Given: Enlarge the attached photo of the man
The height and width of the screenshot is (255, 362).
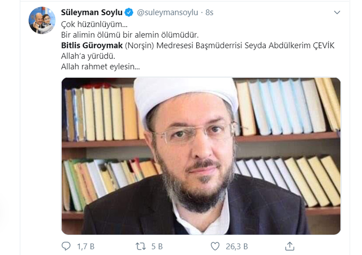Looking at the screenshot, I should point(201,156).
